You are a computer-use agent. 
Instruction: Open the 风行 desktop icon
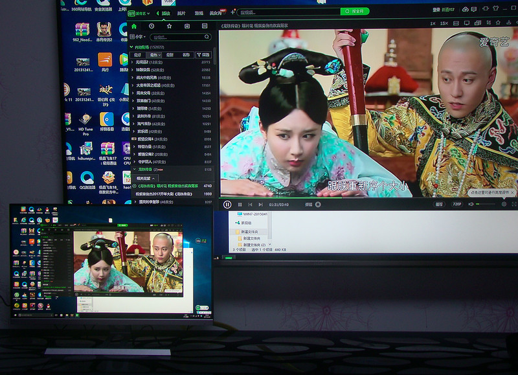pyautogui.click(x=105, y=62)
